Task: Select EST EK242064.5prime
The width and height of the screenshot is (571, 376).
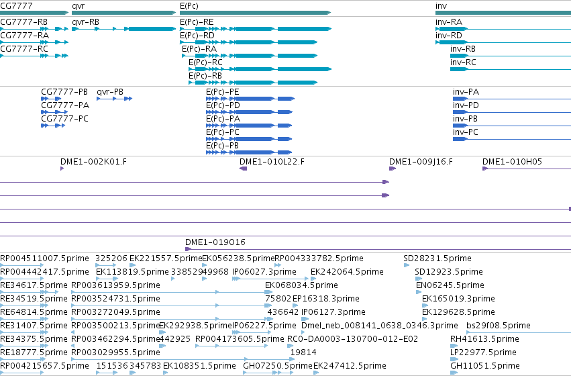Action: click(x=347, y=272)
